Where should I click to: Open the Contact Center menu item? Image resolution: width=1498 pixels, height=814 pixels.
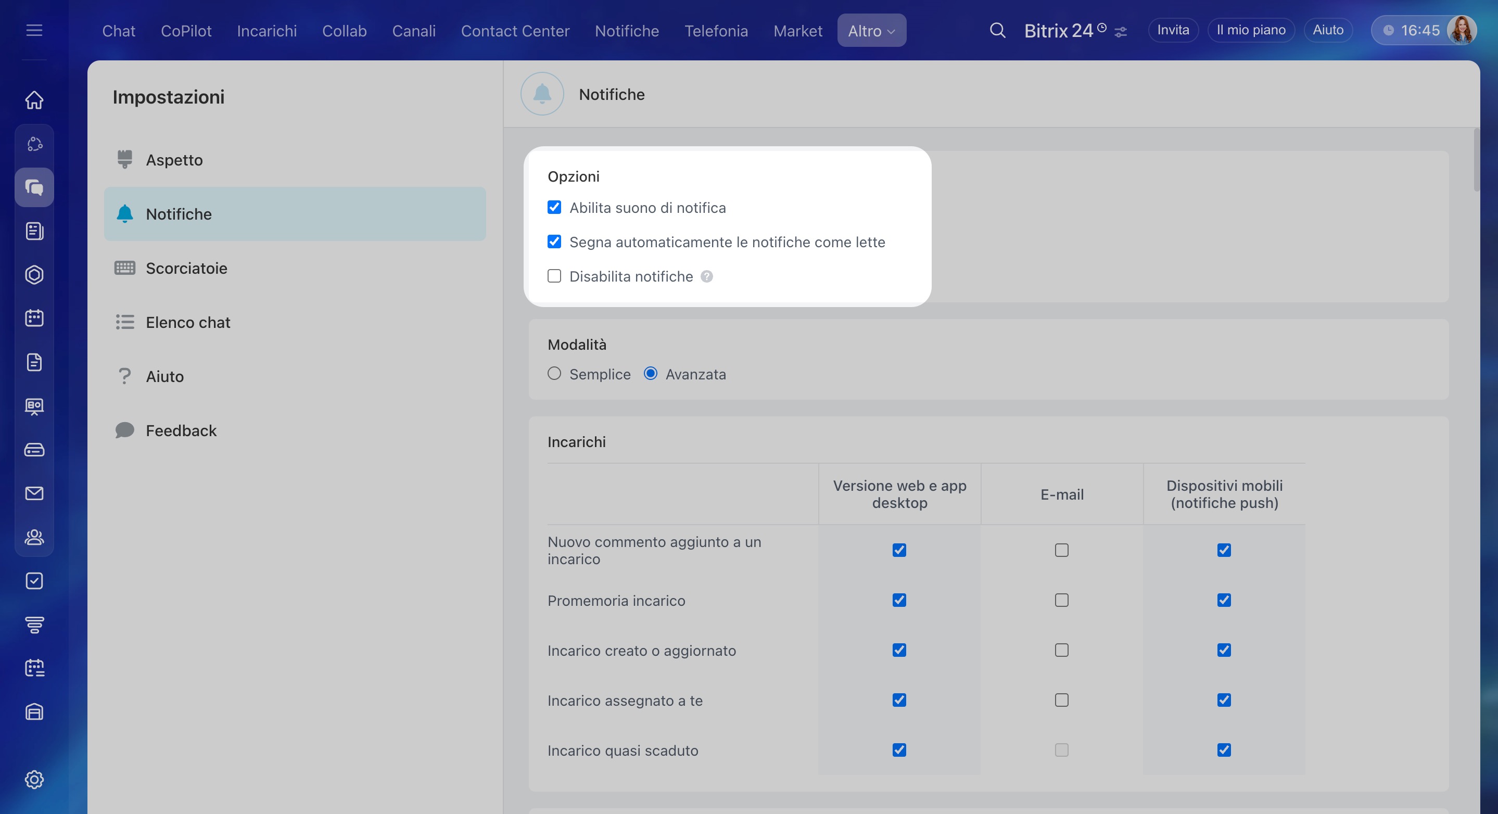(515, 31)
